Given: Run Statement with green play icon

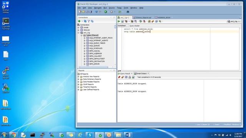Looking at the screenshot, I should (x=119, y=21).
